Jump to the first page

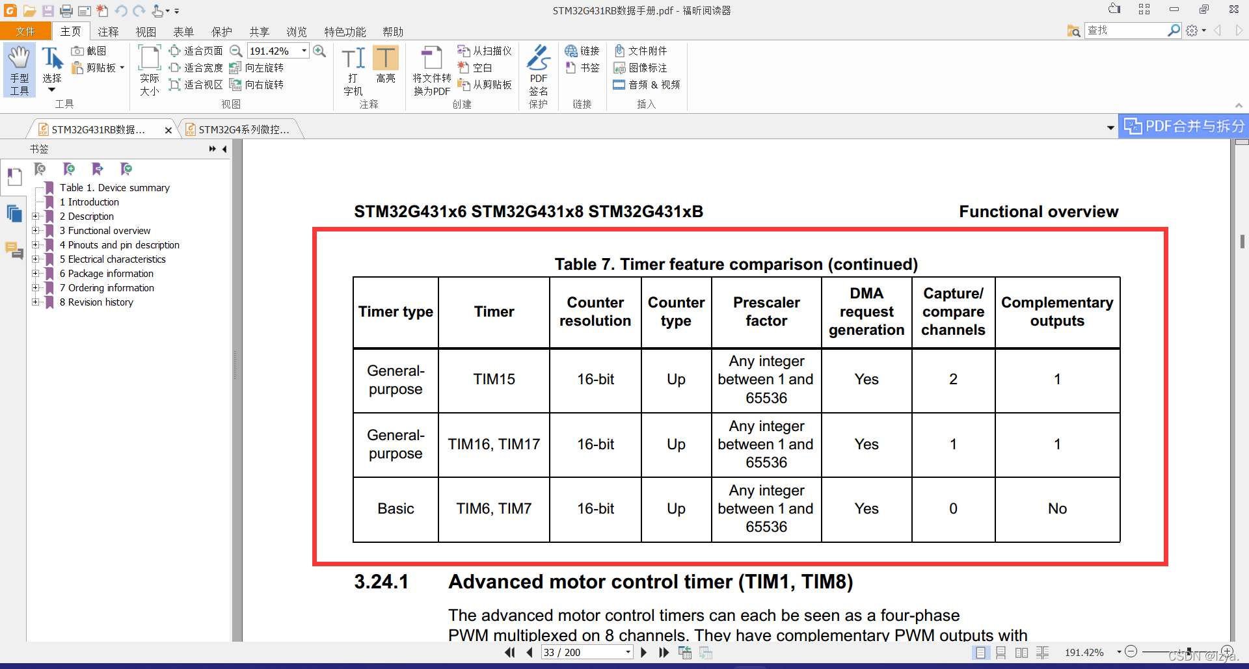[510, 652]
